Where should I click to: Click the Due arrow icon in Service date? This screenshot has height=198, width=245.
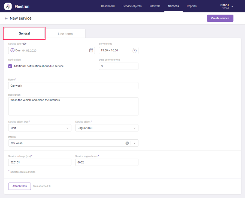tap(12, 50)
